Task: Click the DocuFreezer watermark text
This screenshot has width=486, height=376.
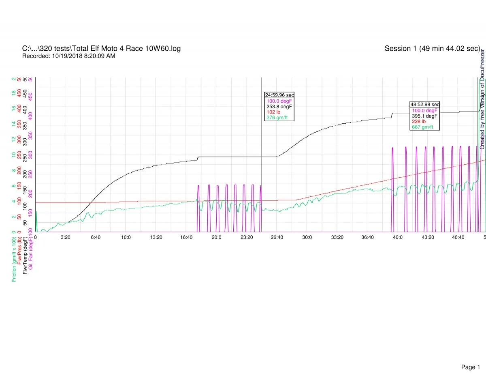Action: (482, 99)
